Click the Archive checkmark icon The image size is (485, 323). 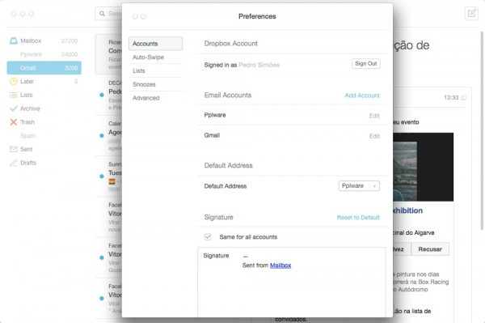coord(13,108)
